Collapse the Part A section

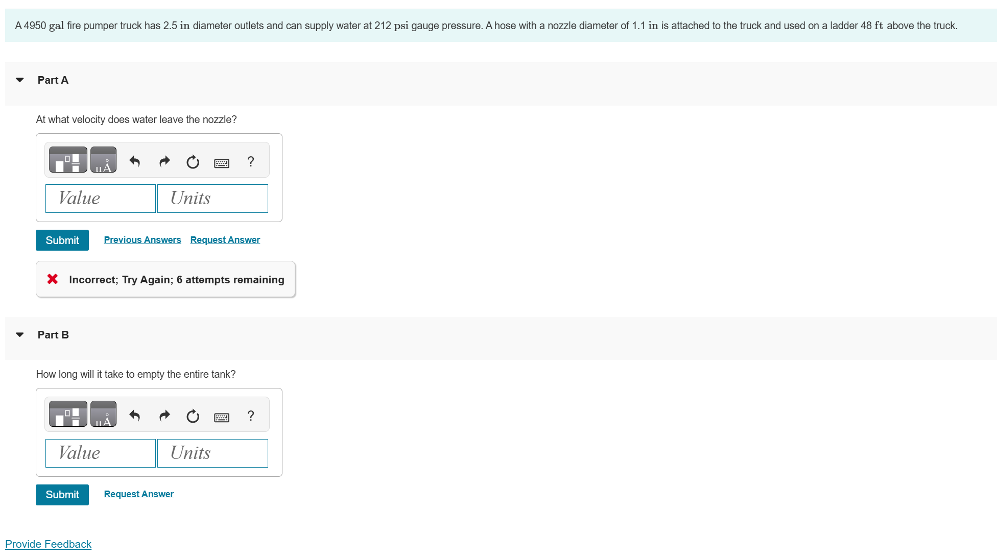(20, 80)
